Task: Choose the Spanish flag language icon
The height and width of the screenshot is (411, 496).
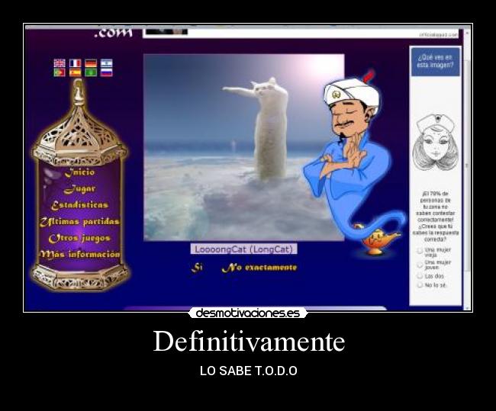Action: pyautogui.click(x=75, y=72)
